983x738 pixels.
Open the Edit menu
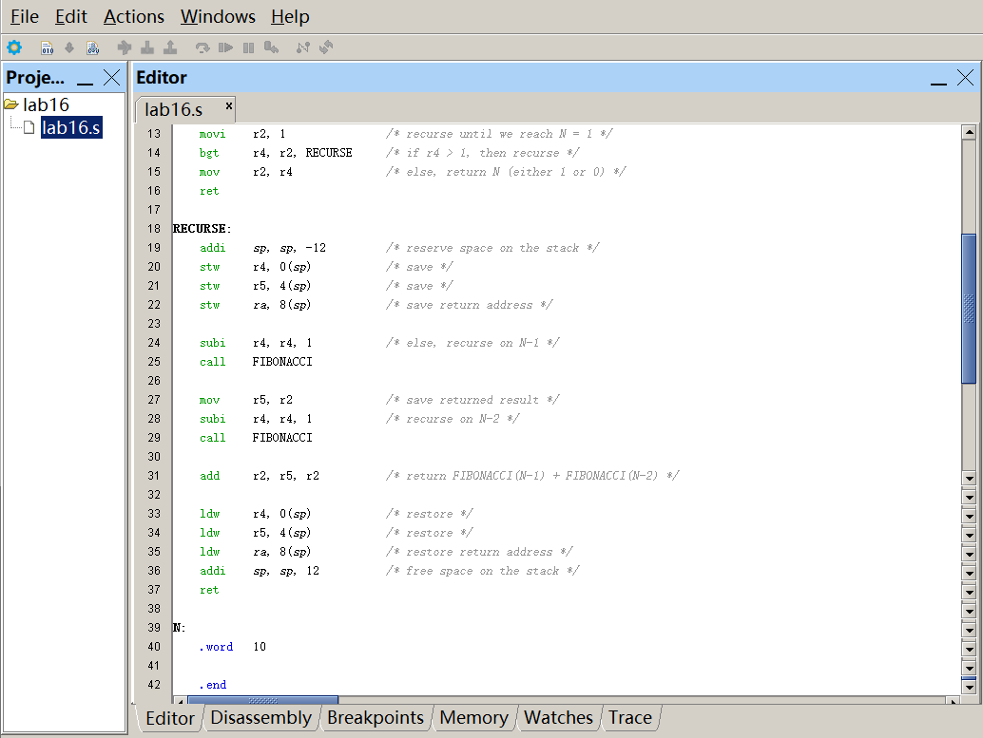[71, 17]
